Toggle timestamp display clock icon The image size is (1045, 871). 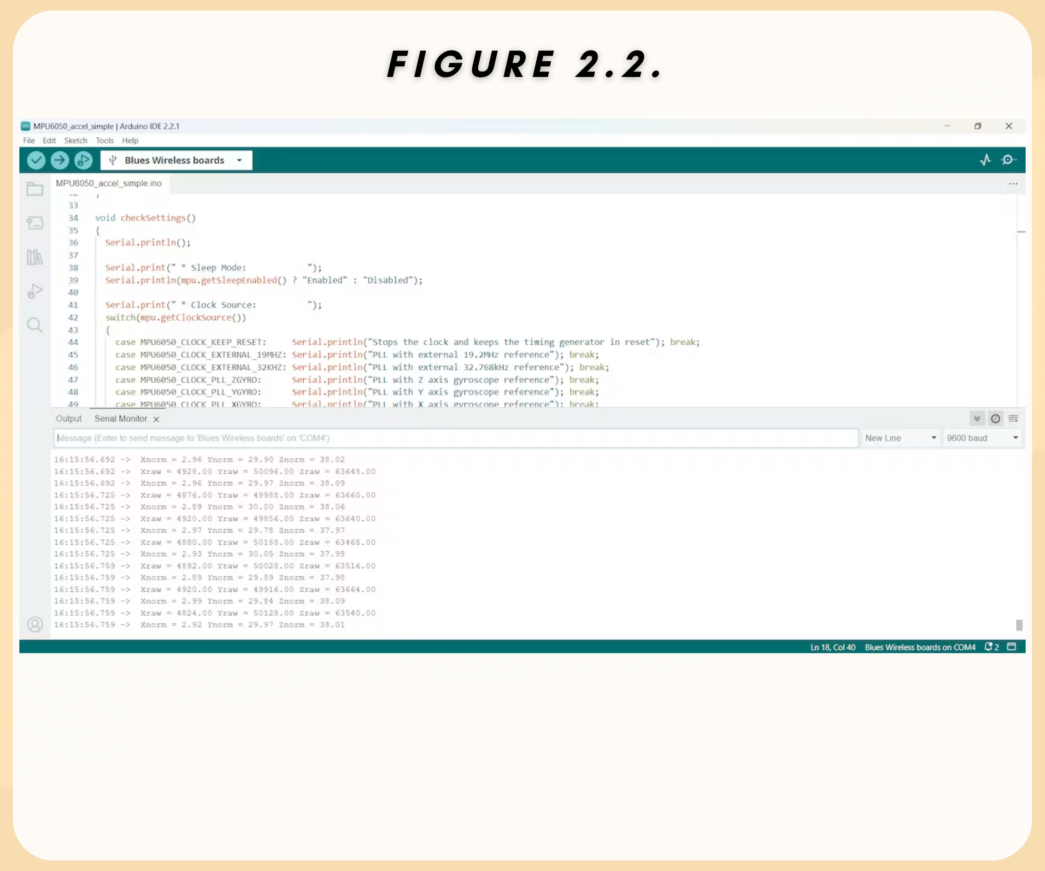tap(995, 418)
